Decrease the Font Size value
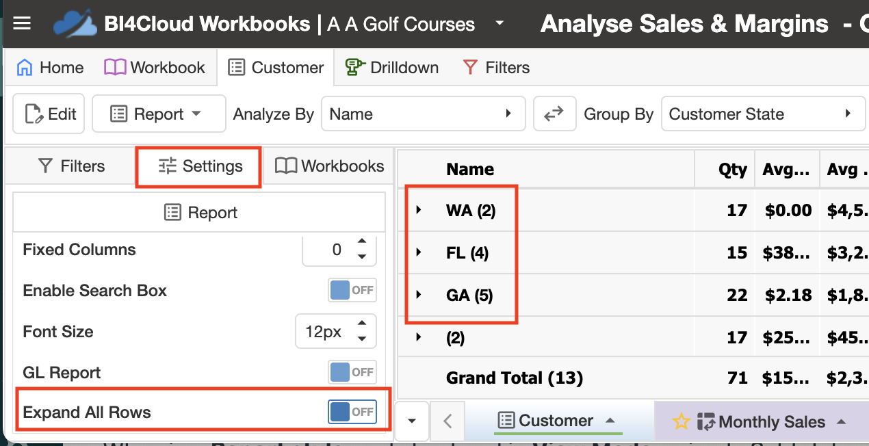The width and height of the screenshot is (869, 446). click(x=362, y=338)
